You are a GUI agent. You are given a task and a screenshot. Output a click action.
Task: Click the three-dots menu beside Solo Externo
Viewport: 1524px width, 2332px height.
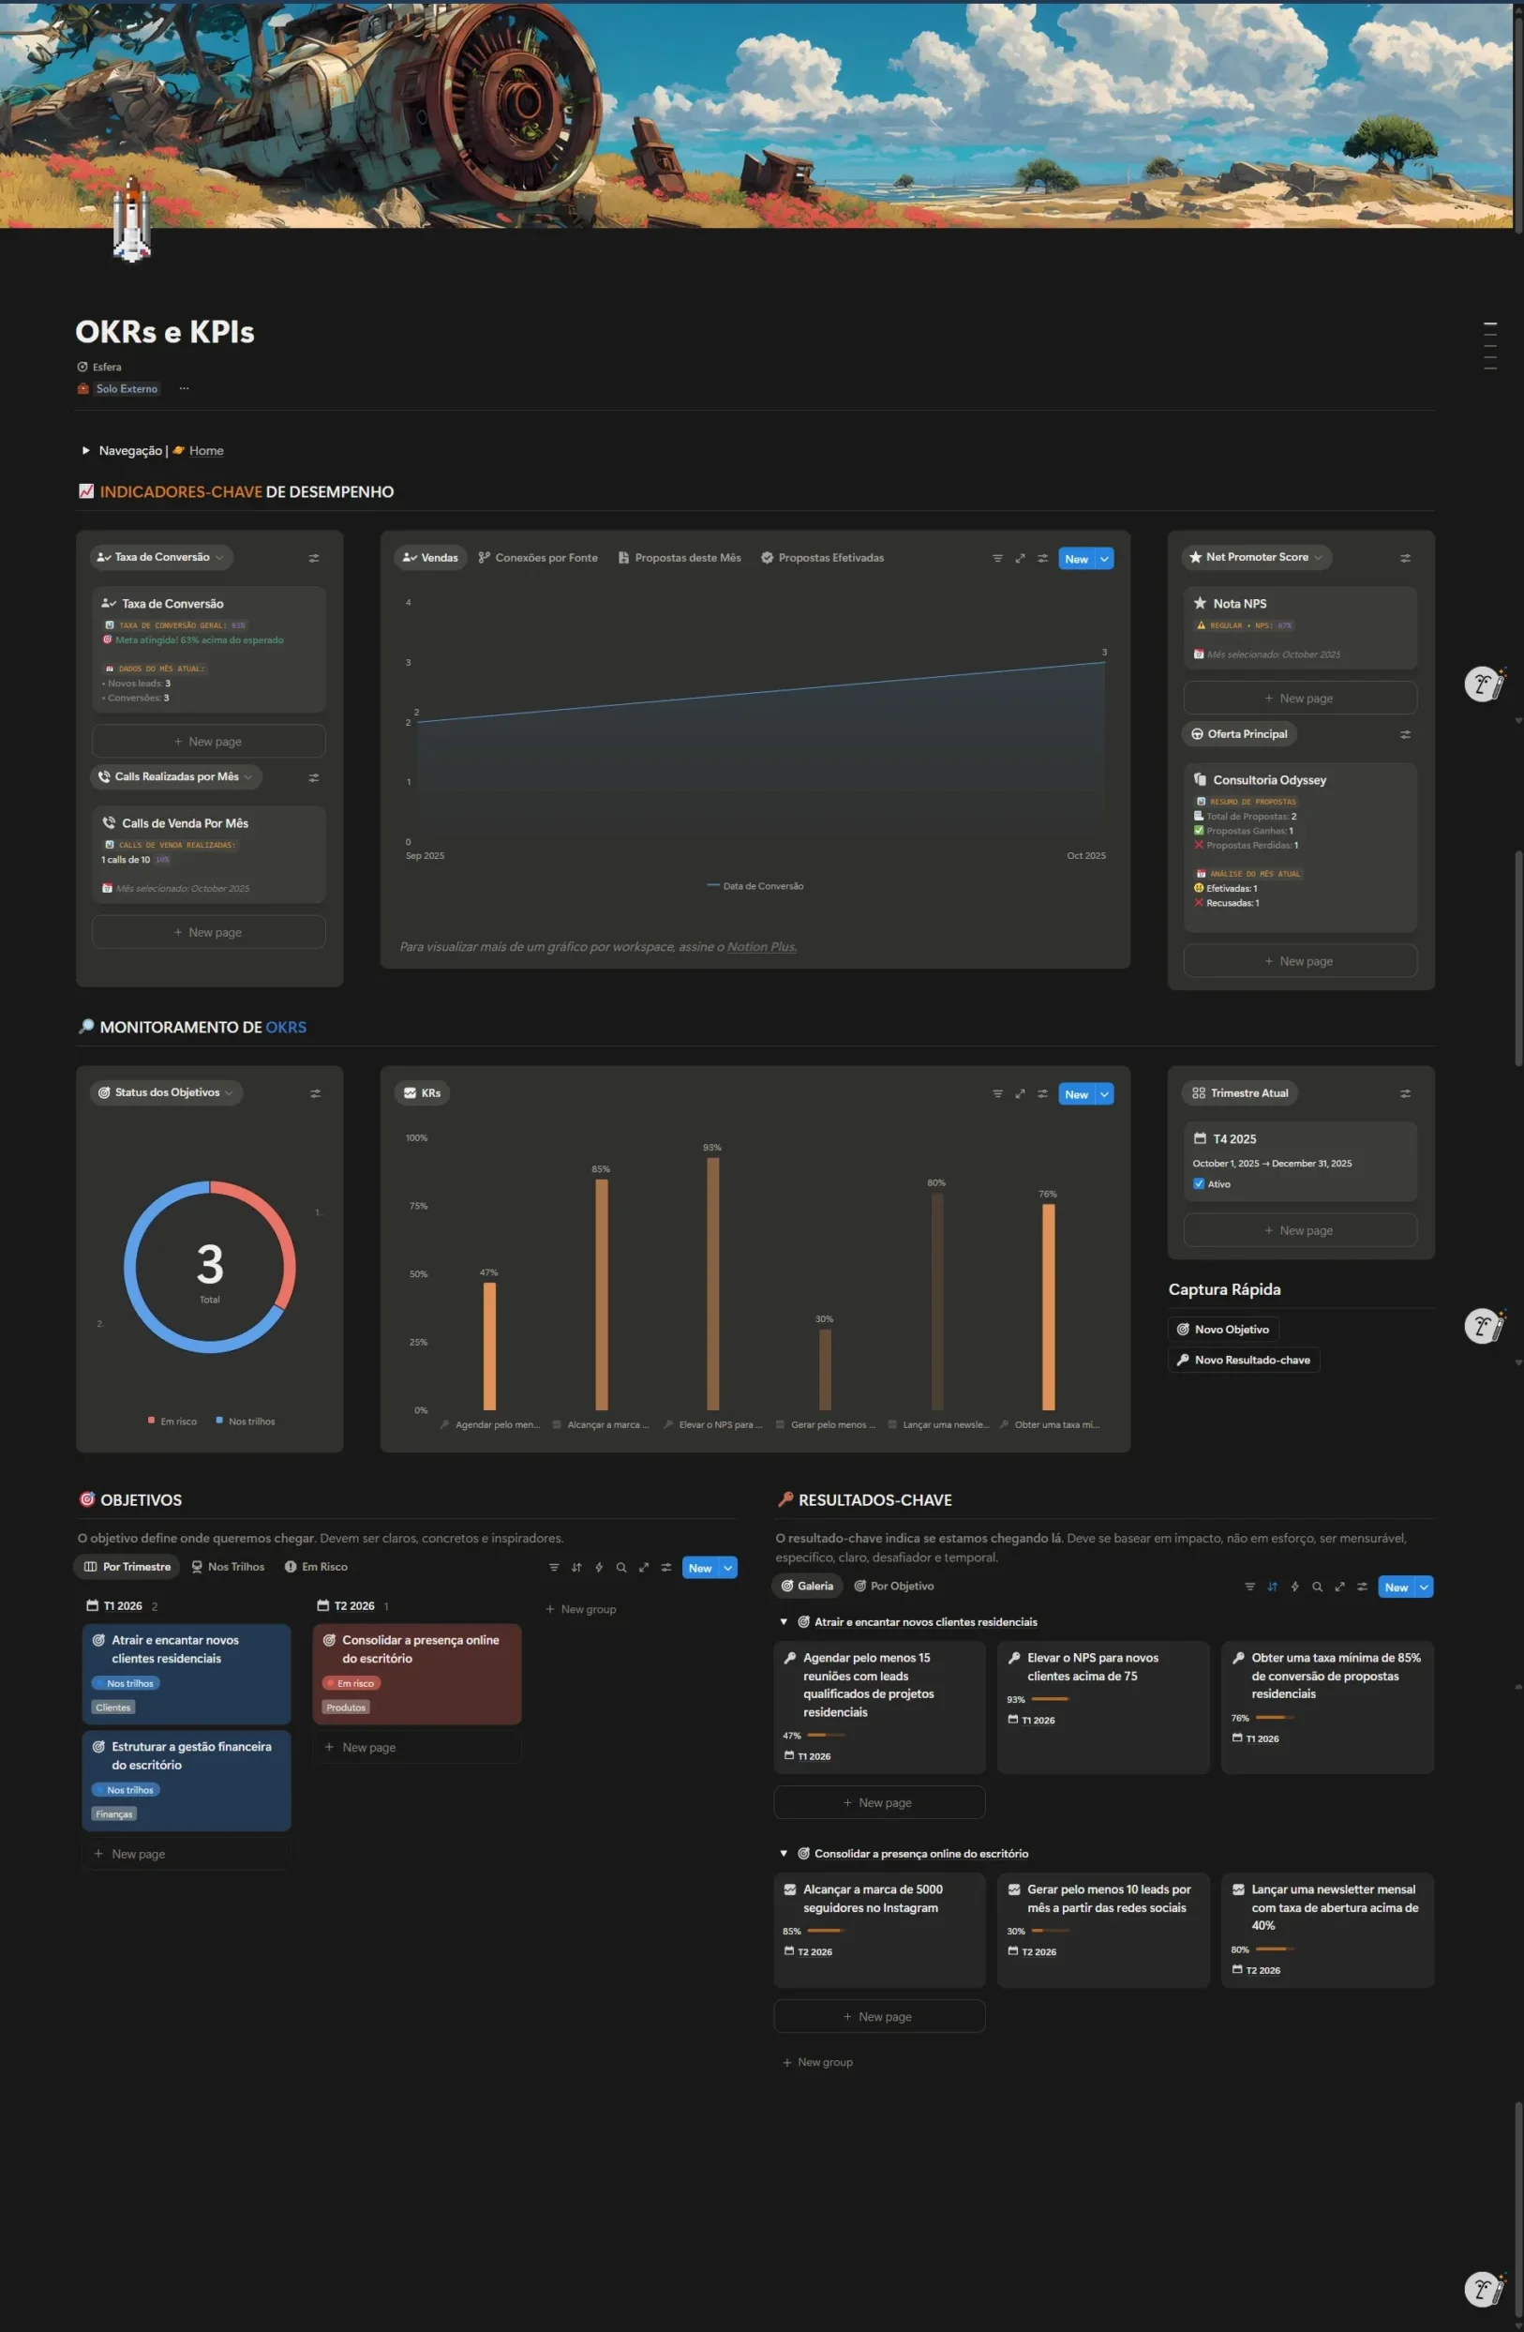tap(184, 389)
